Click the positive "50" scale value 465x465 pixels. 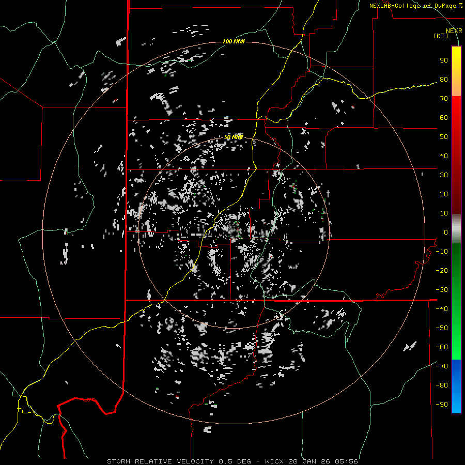click(x=444, y=137)
